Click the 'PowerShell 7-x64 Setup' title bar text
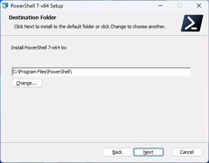The width and height of the screenshot is (209, 163). (37, 6)
